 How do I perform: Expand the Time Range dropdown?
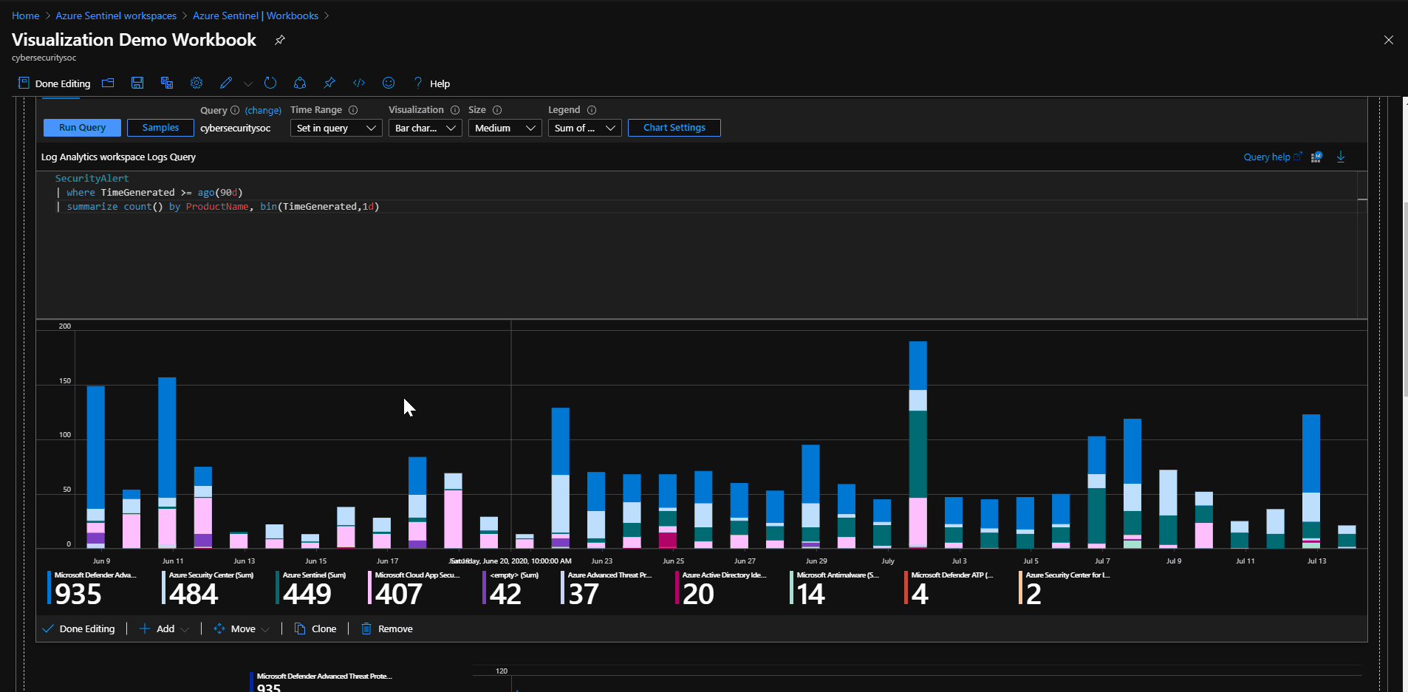tap(335, 128)
